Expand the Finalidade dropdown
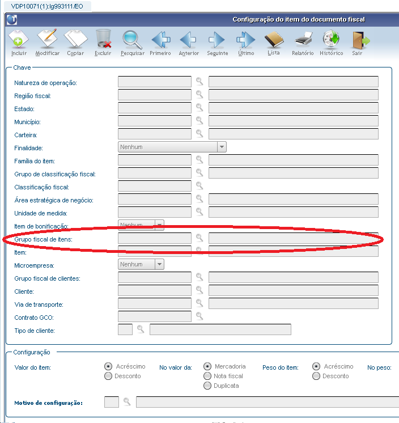Image resolution: width=399 pixels, height=423 pixels. (x=222, y=147)
